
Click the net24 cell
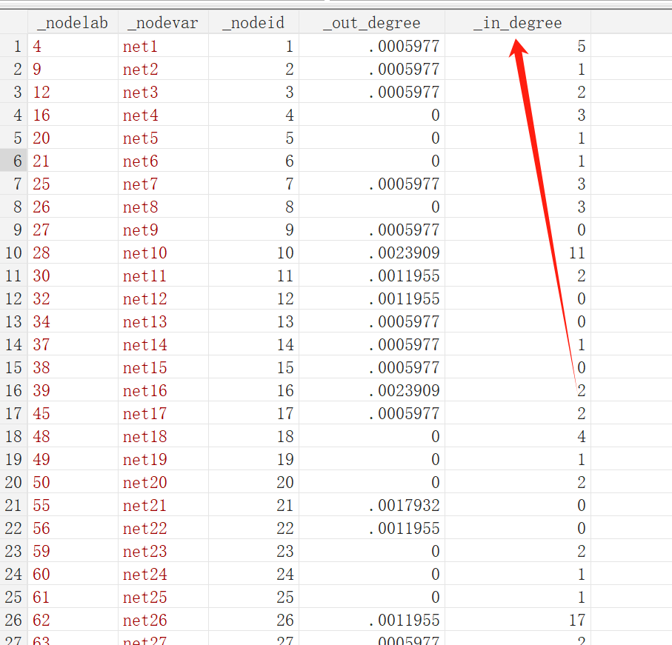163,575
